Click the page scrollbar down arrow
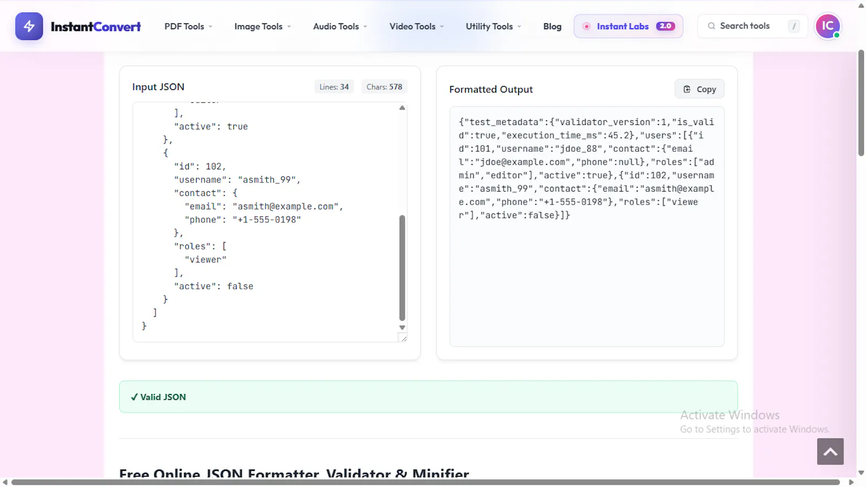 861,472
